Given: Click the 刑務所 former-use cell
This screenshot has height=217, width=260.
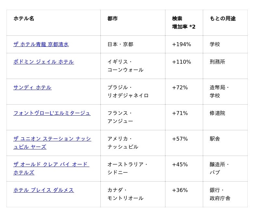Looking at the screenshot, I should 217,62.
